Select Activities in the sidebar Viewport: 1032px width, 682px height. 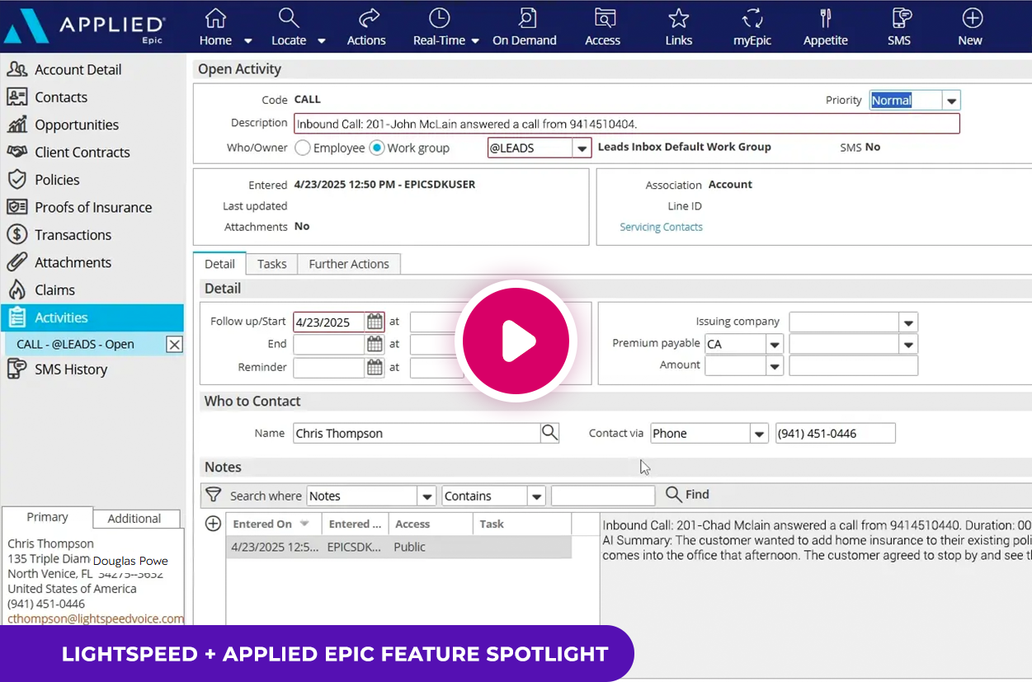coord(92,317)
